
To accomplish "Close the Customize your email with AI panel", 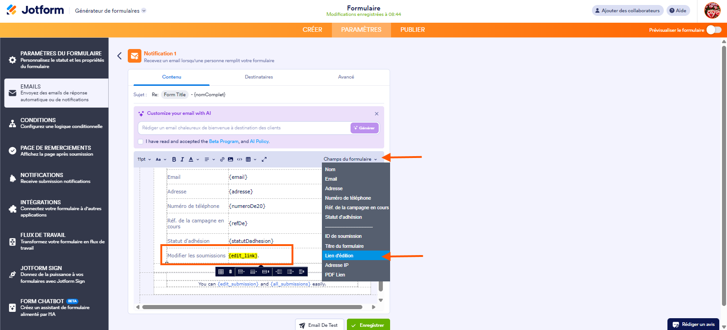I will pos(376,114).
